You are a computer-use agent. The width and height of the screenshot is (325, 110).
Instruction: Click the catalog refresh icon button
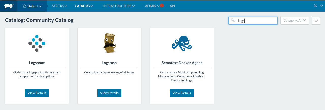(x=316, y=21)
